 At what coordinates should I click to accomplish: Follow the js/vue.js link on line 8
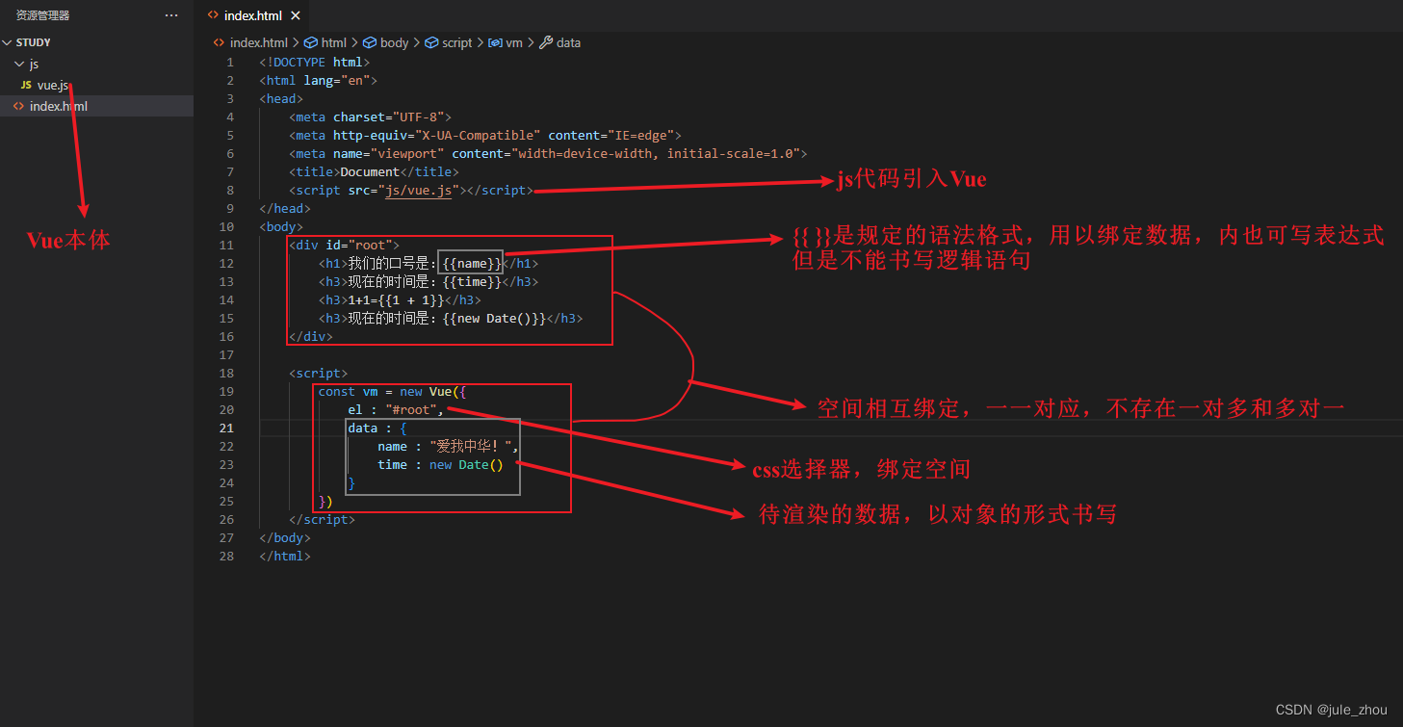tap(419, 191)
